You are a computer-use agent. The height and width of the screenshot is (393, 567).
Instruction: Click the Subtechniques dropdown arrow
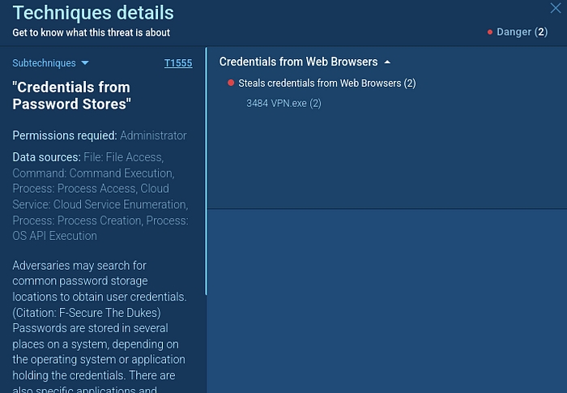click(x=85, y=63)
